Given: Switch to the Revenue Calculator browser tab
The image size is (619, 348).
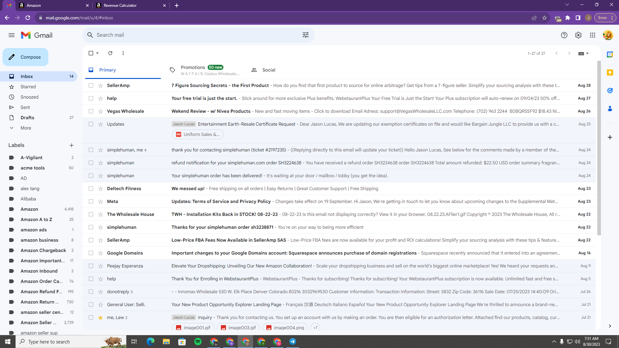Looking at the screenshot, I should point(131,5).
